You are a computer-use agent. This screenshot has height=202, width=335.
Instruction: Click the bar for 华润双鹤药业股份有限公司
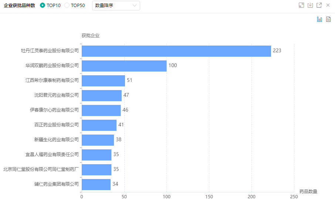(124, 66)
